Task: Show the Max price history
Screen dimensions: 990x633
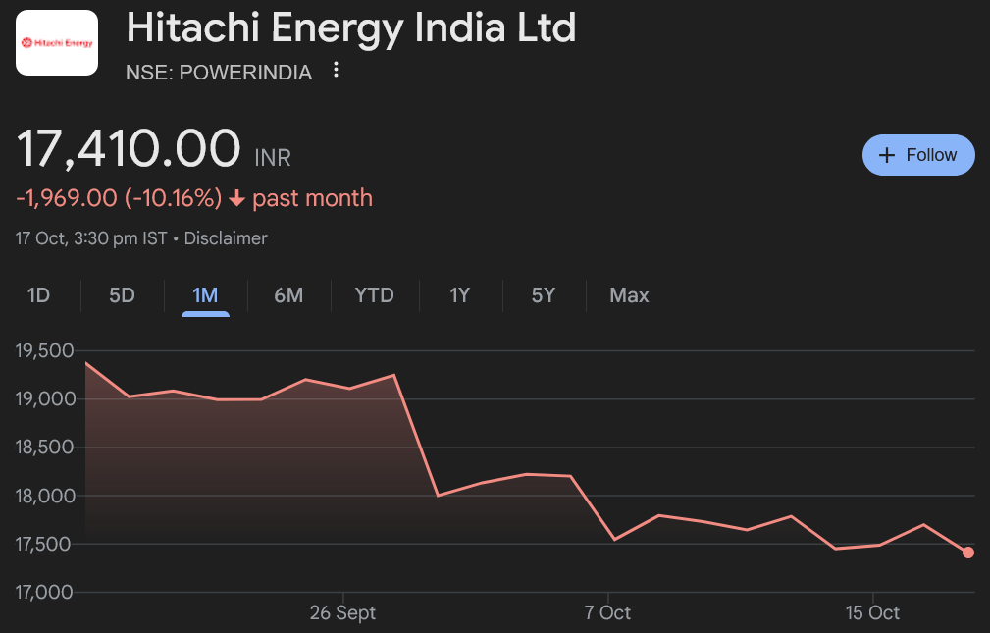Action: coord(629,295)
